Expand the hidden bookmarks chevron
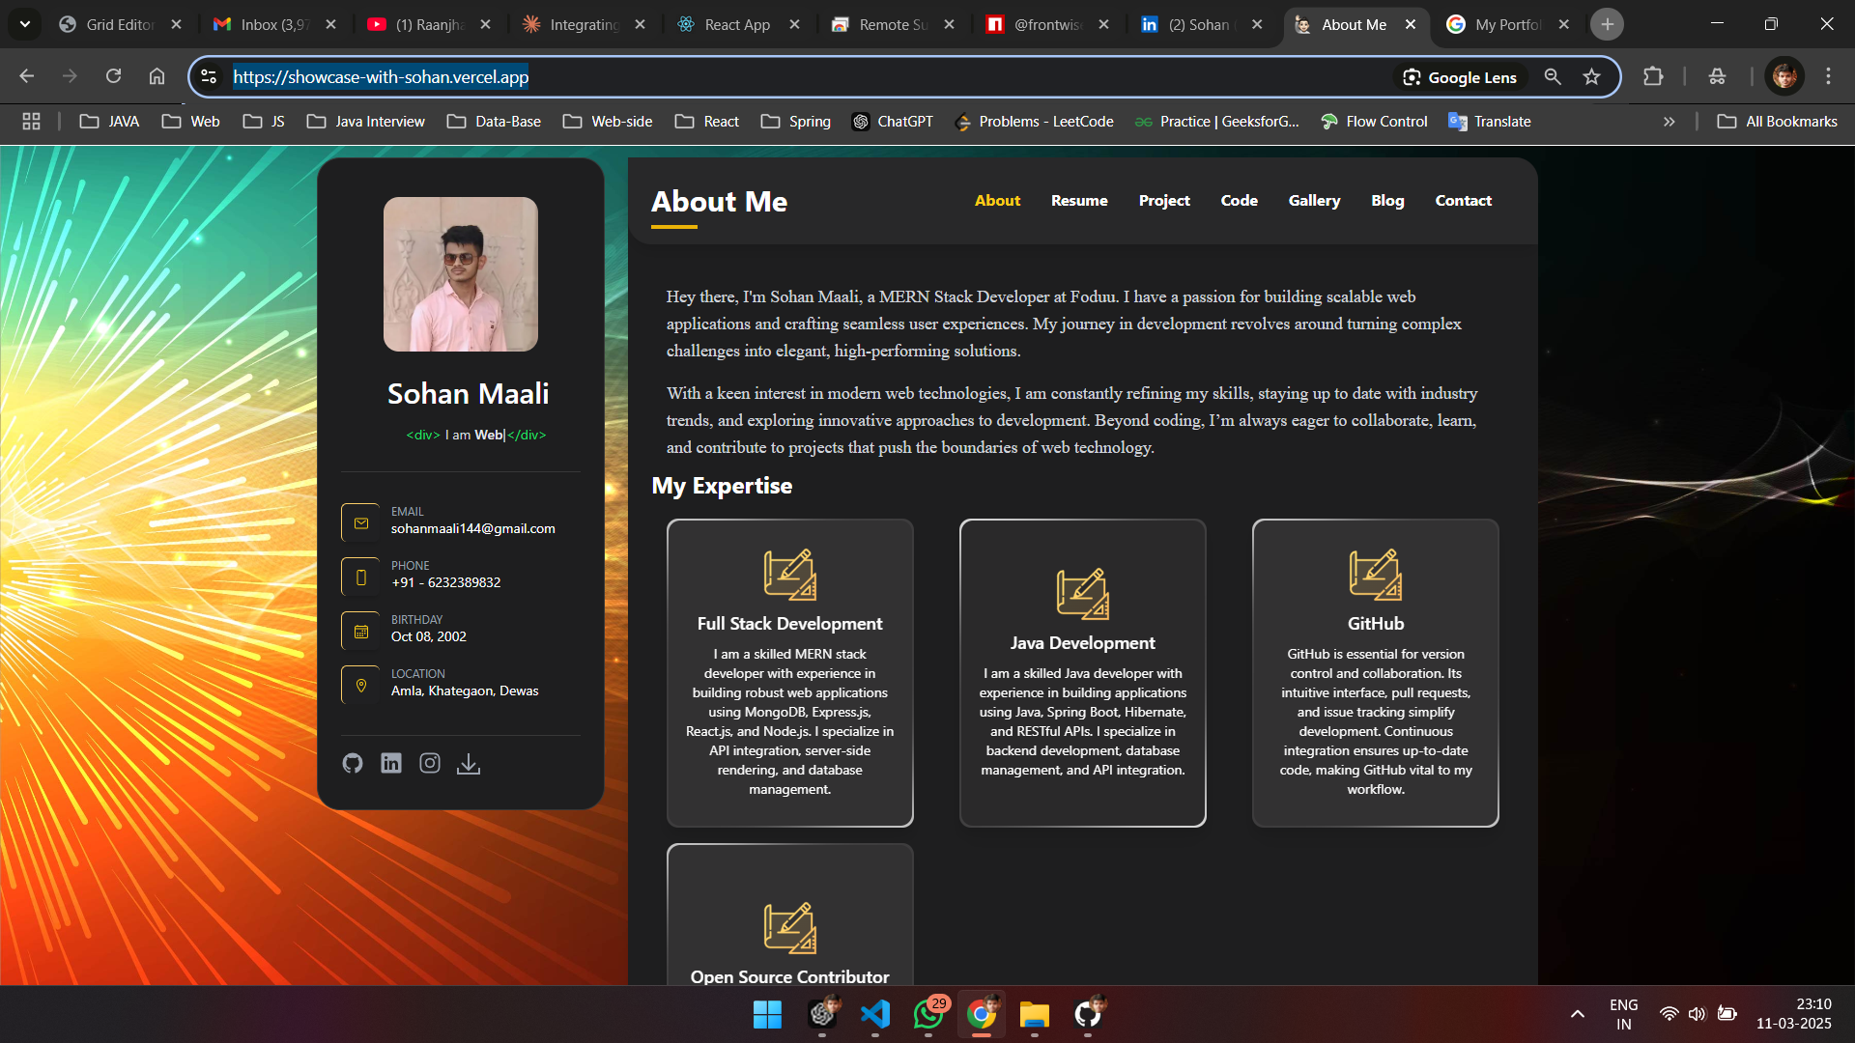Viewport: 1855px width, 1043px height. click(1669, 122)
